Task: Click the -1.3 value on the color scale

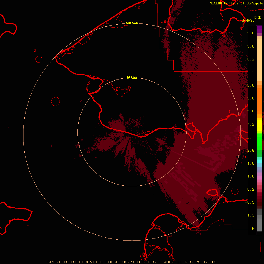Action: click(x=250, y=215)
